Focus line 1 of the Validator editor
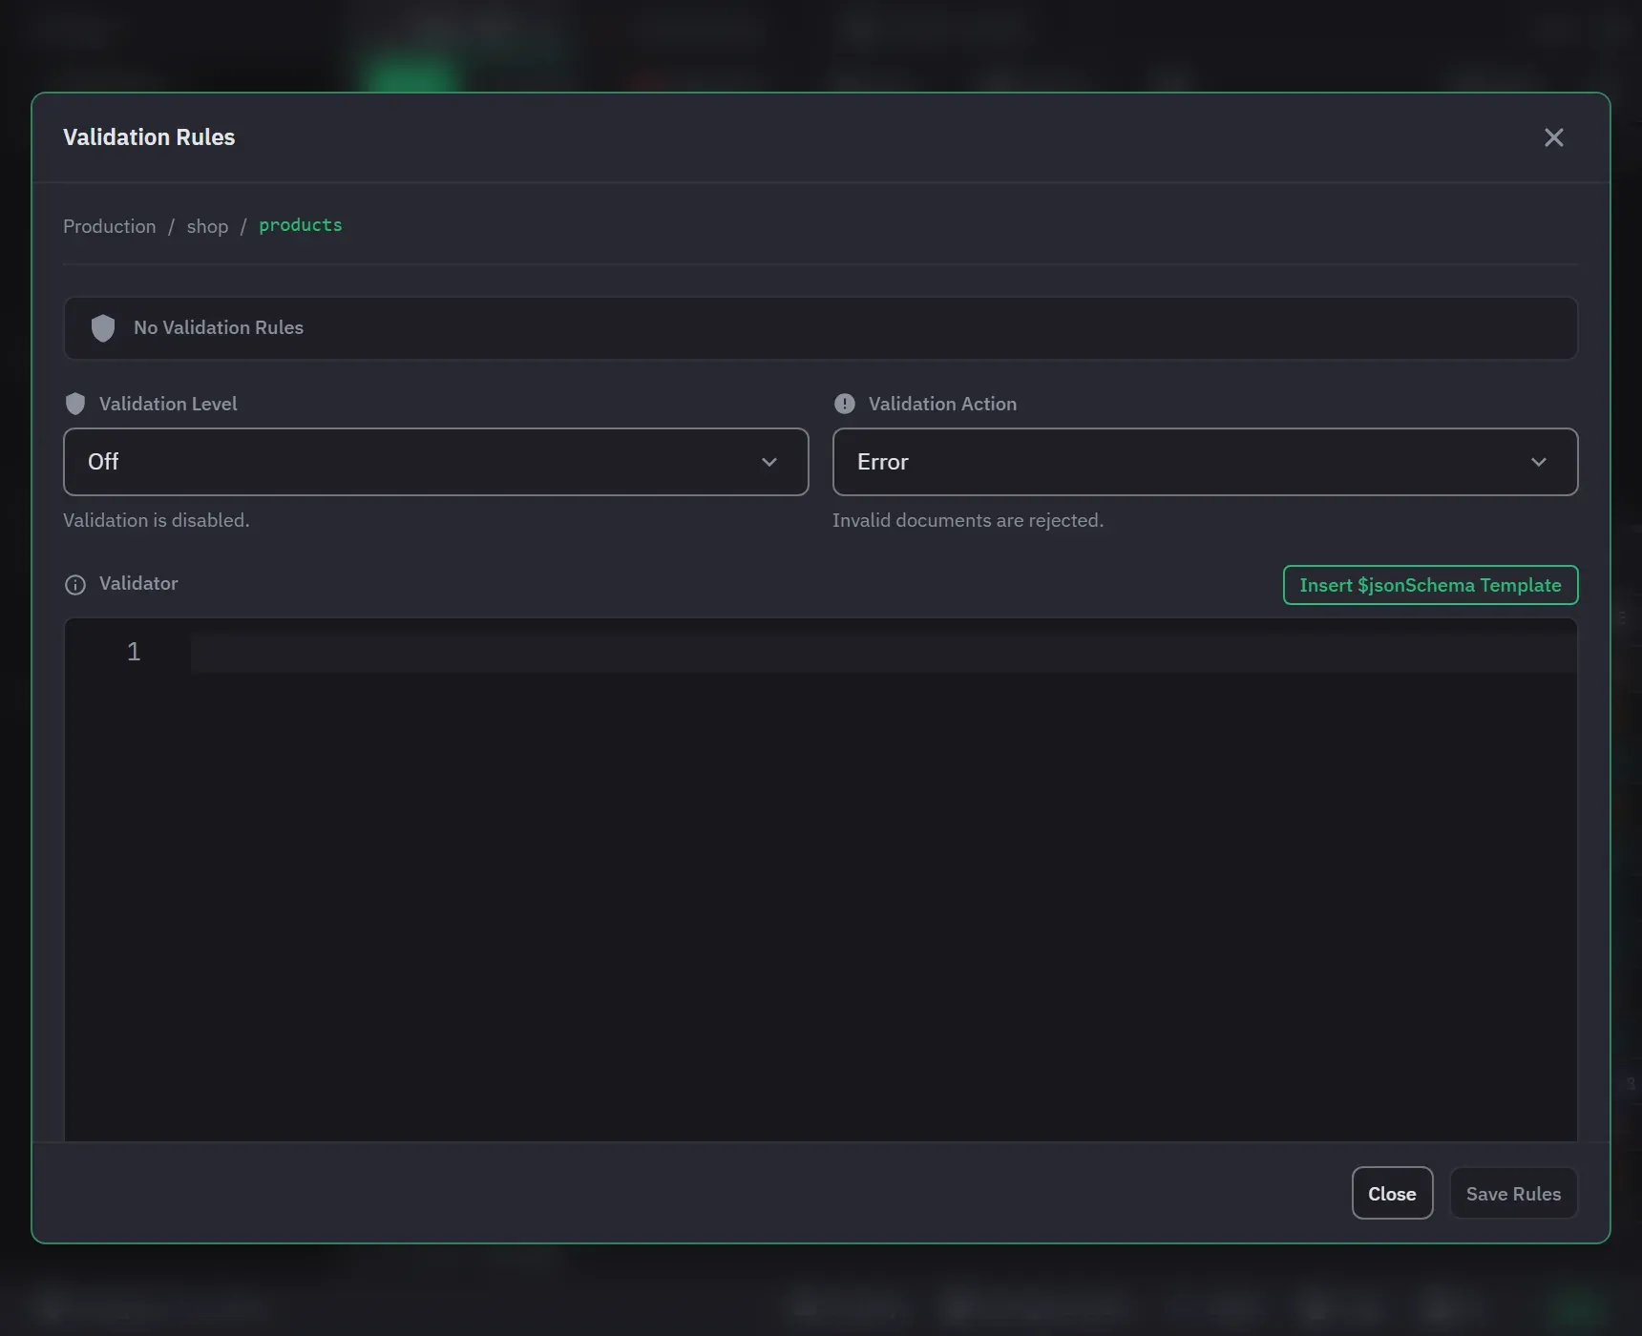 coord(883,652)
